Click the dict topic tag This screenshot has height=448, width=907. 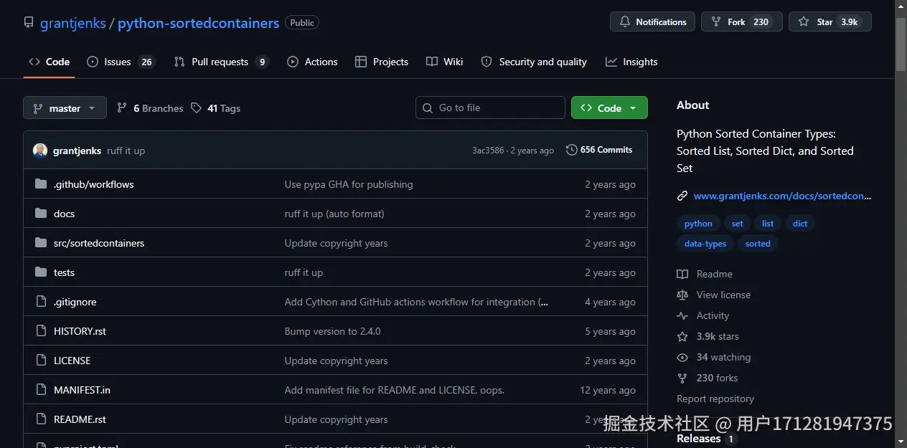(800, 224)
